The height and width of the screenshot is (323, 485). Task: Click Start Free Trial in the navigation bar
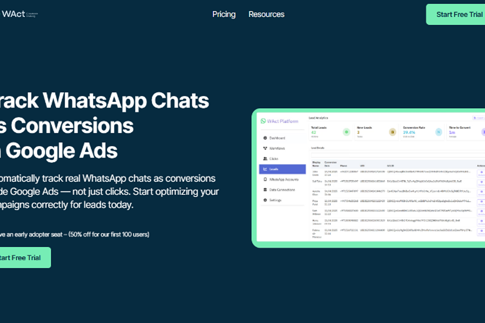click(456, 14)
